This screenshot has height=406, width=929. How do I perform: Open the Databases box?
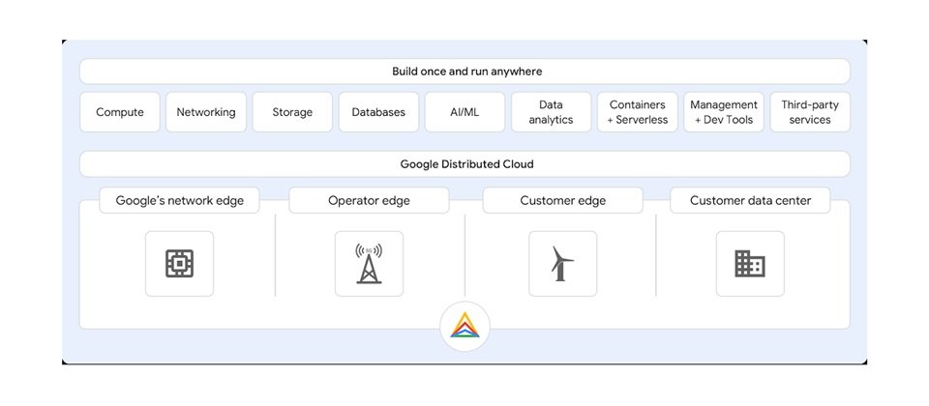(x=378, y=112)
